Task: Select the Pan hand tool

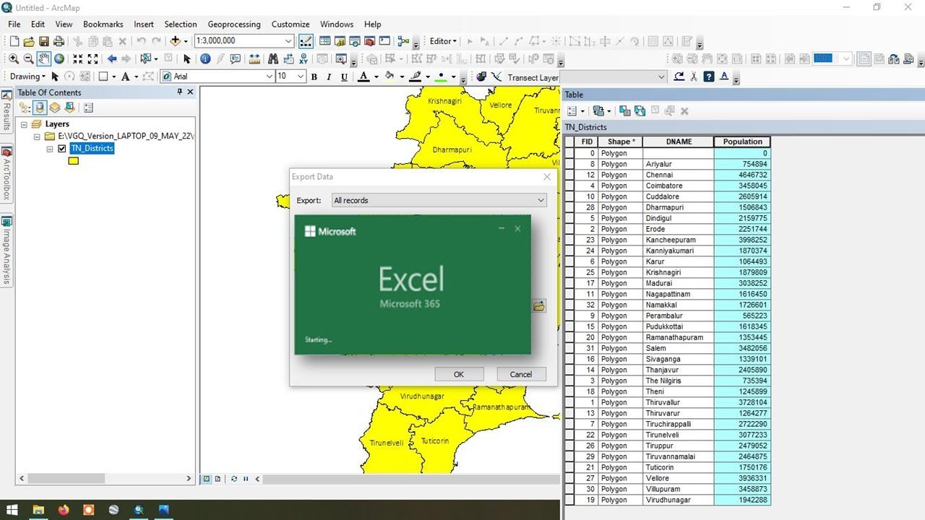Action: (43, 58)
